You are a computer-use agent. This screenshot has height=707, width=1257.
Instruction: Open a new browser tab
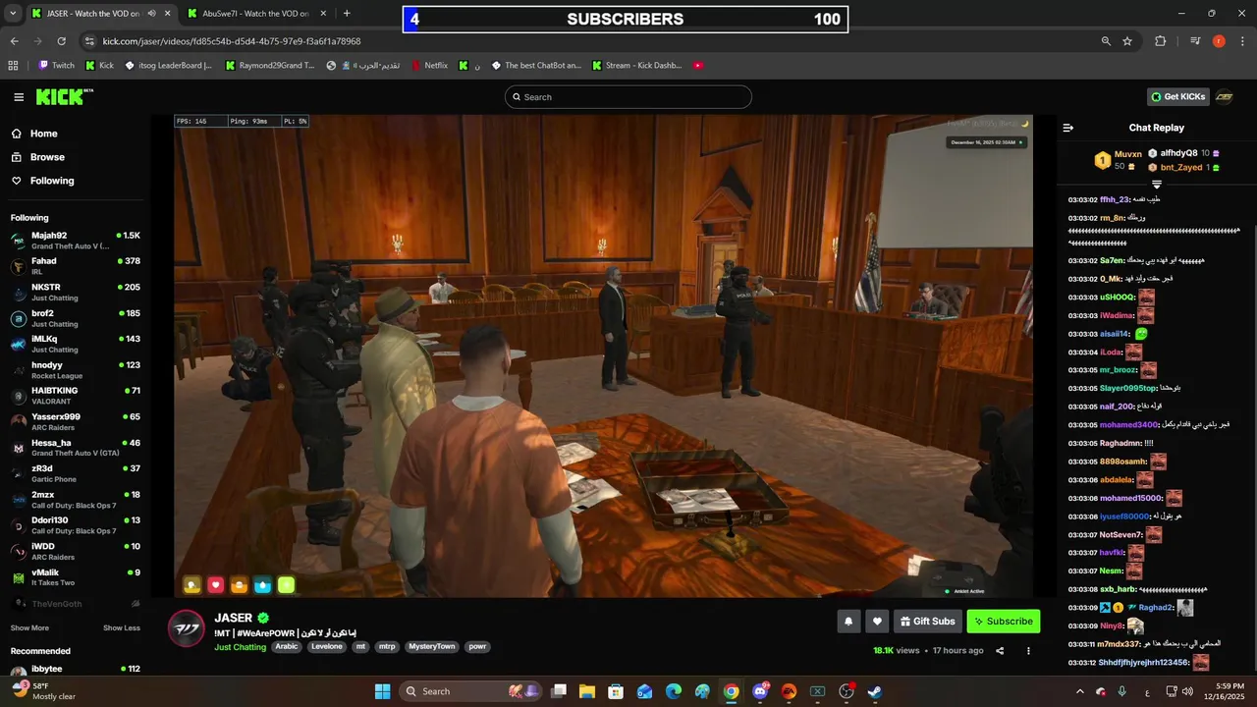(x=347, y=14)
